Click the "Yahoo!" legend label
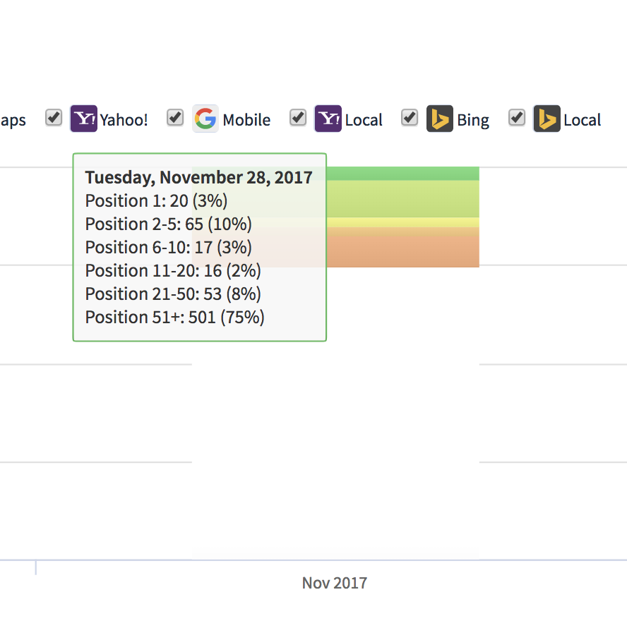Image resolution: width=627 pixels, height=621 pixels. (x=124, y=120)
